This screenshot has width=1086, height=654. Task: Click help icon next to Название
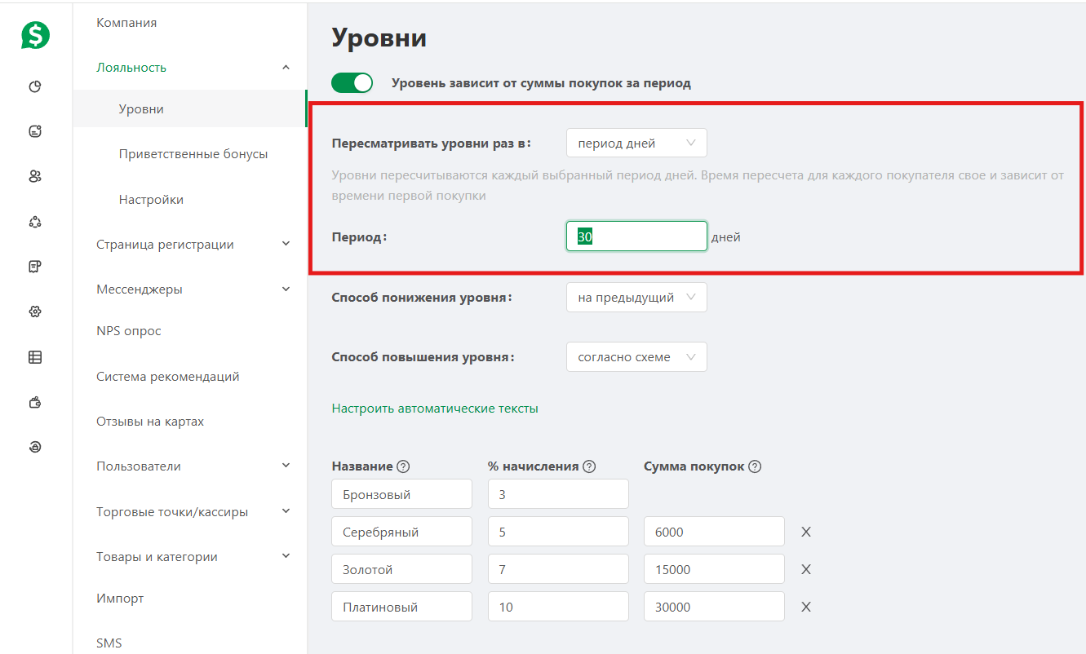[x=403, y=467]
